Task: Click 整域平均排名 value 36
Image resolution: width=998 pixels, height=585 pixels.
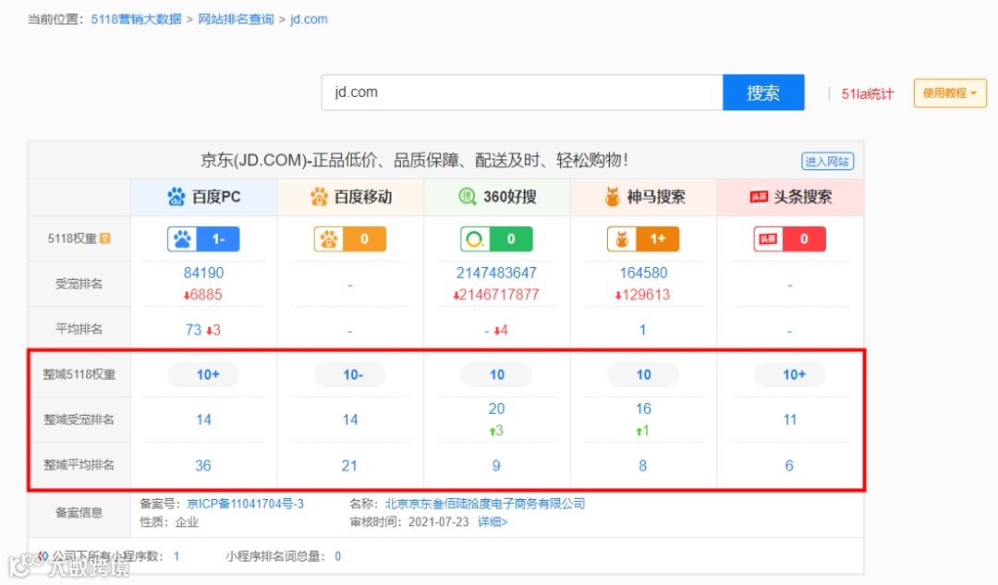Action: 203,466
